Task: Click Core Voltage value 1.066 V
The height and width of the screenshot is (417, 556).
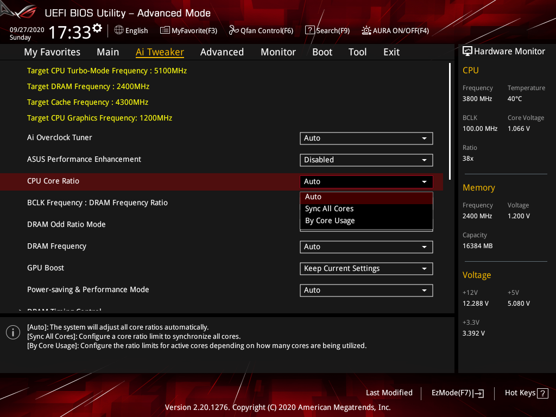Action: (519, 128)
